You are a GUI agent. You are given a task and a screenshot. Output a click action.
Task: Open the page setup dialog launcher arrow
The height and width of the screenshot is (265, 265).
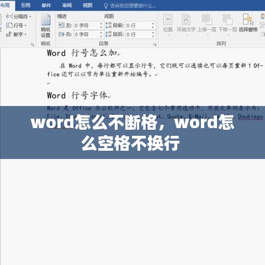[x=33, y=44]
